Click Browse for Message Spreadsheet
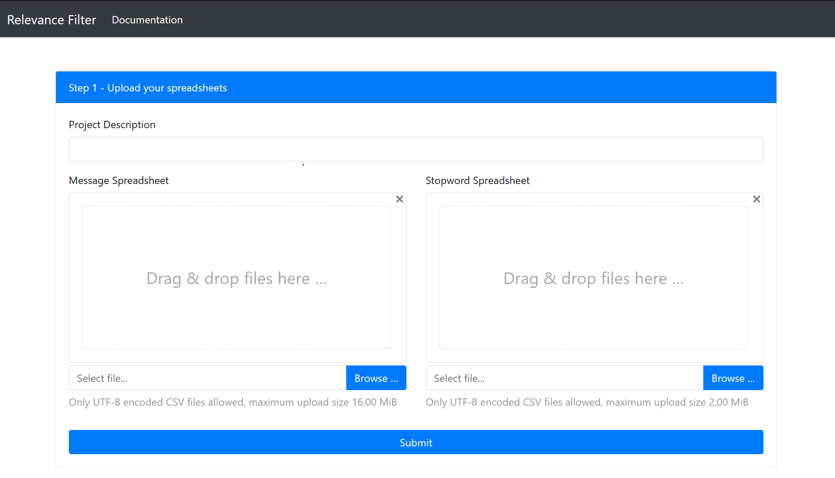 [376, 378]
